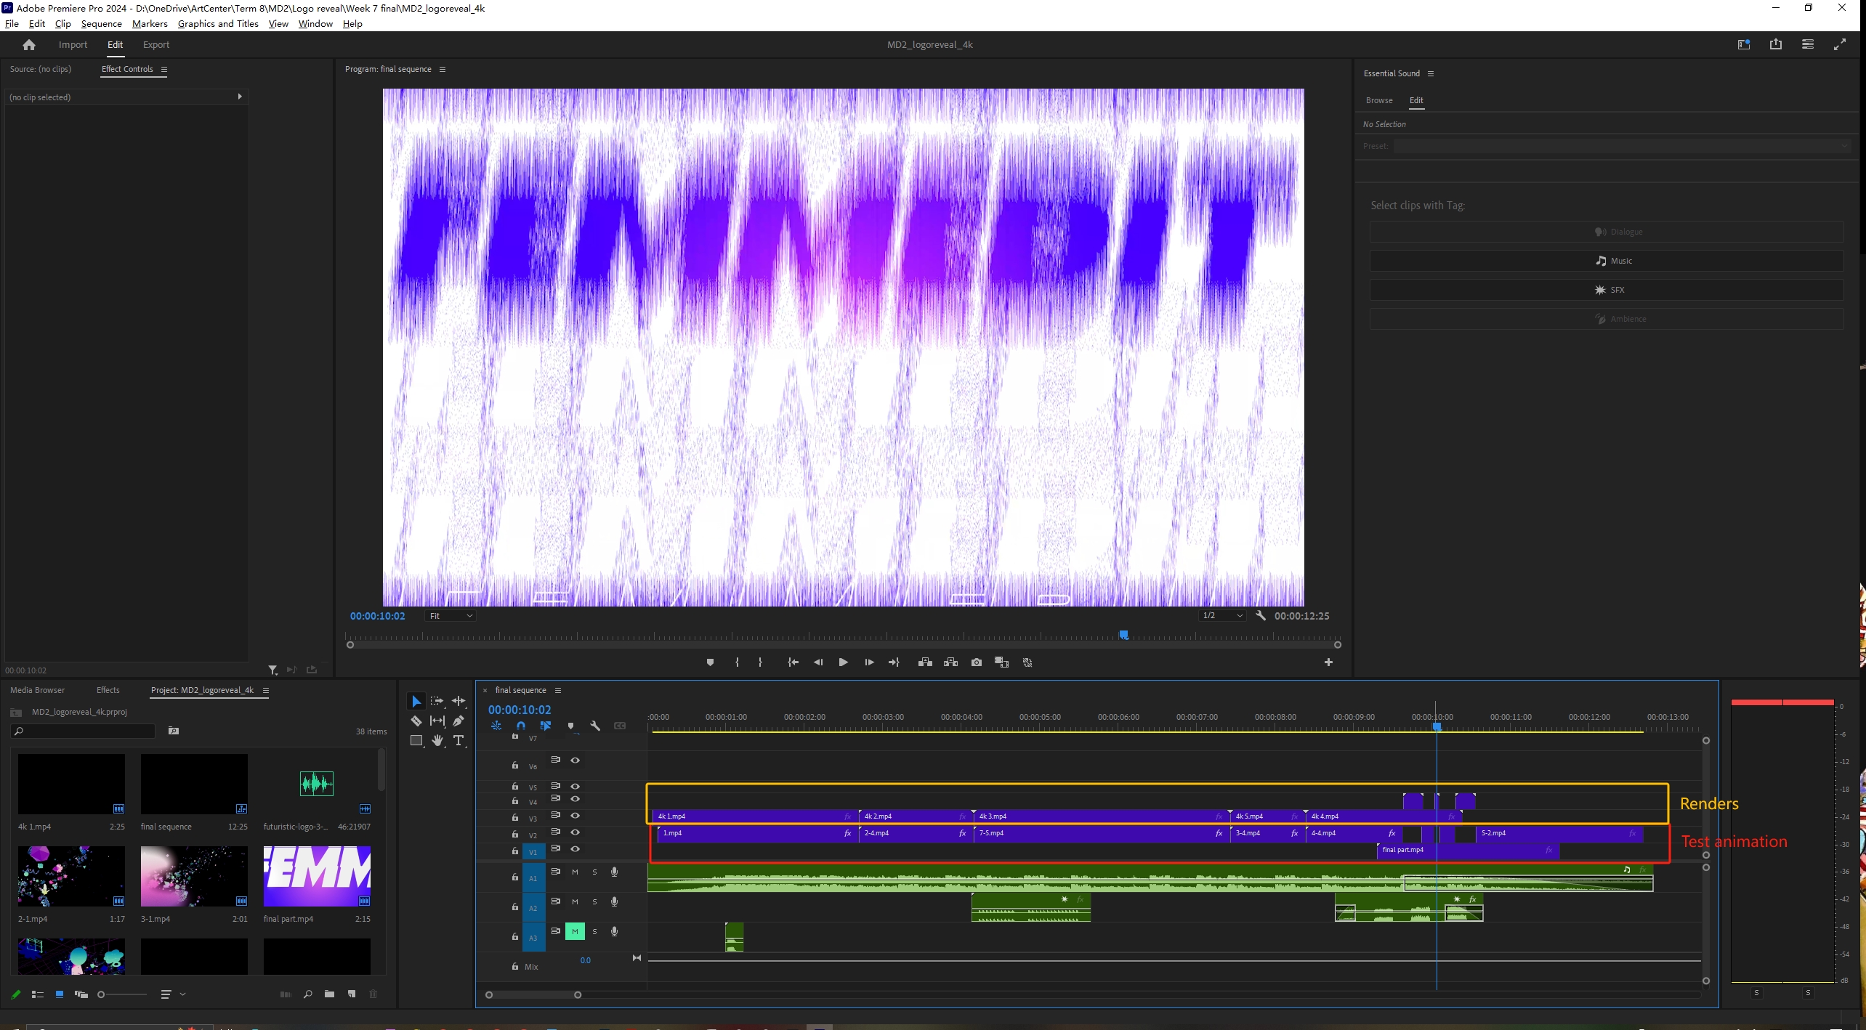The image size is (1866, 1030).
Task: Unmute track A3
Action: [x=575, y=931]
